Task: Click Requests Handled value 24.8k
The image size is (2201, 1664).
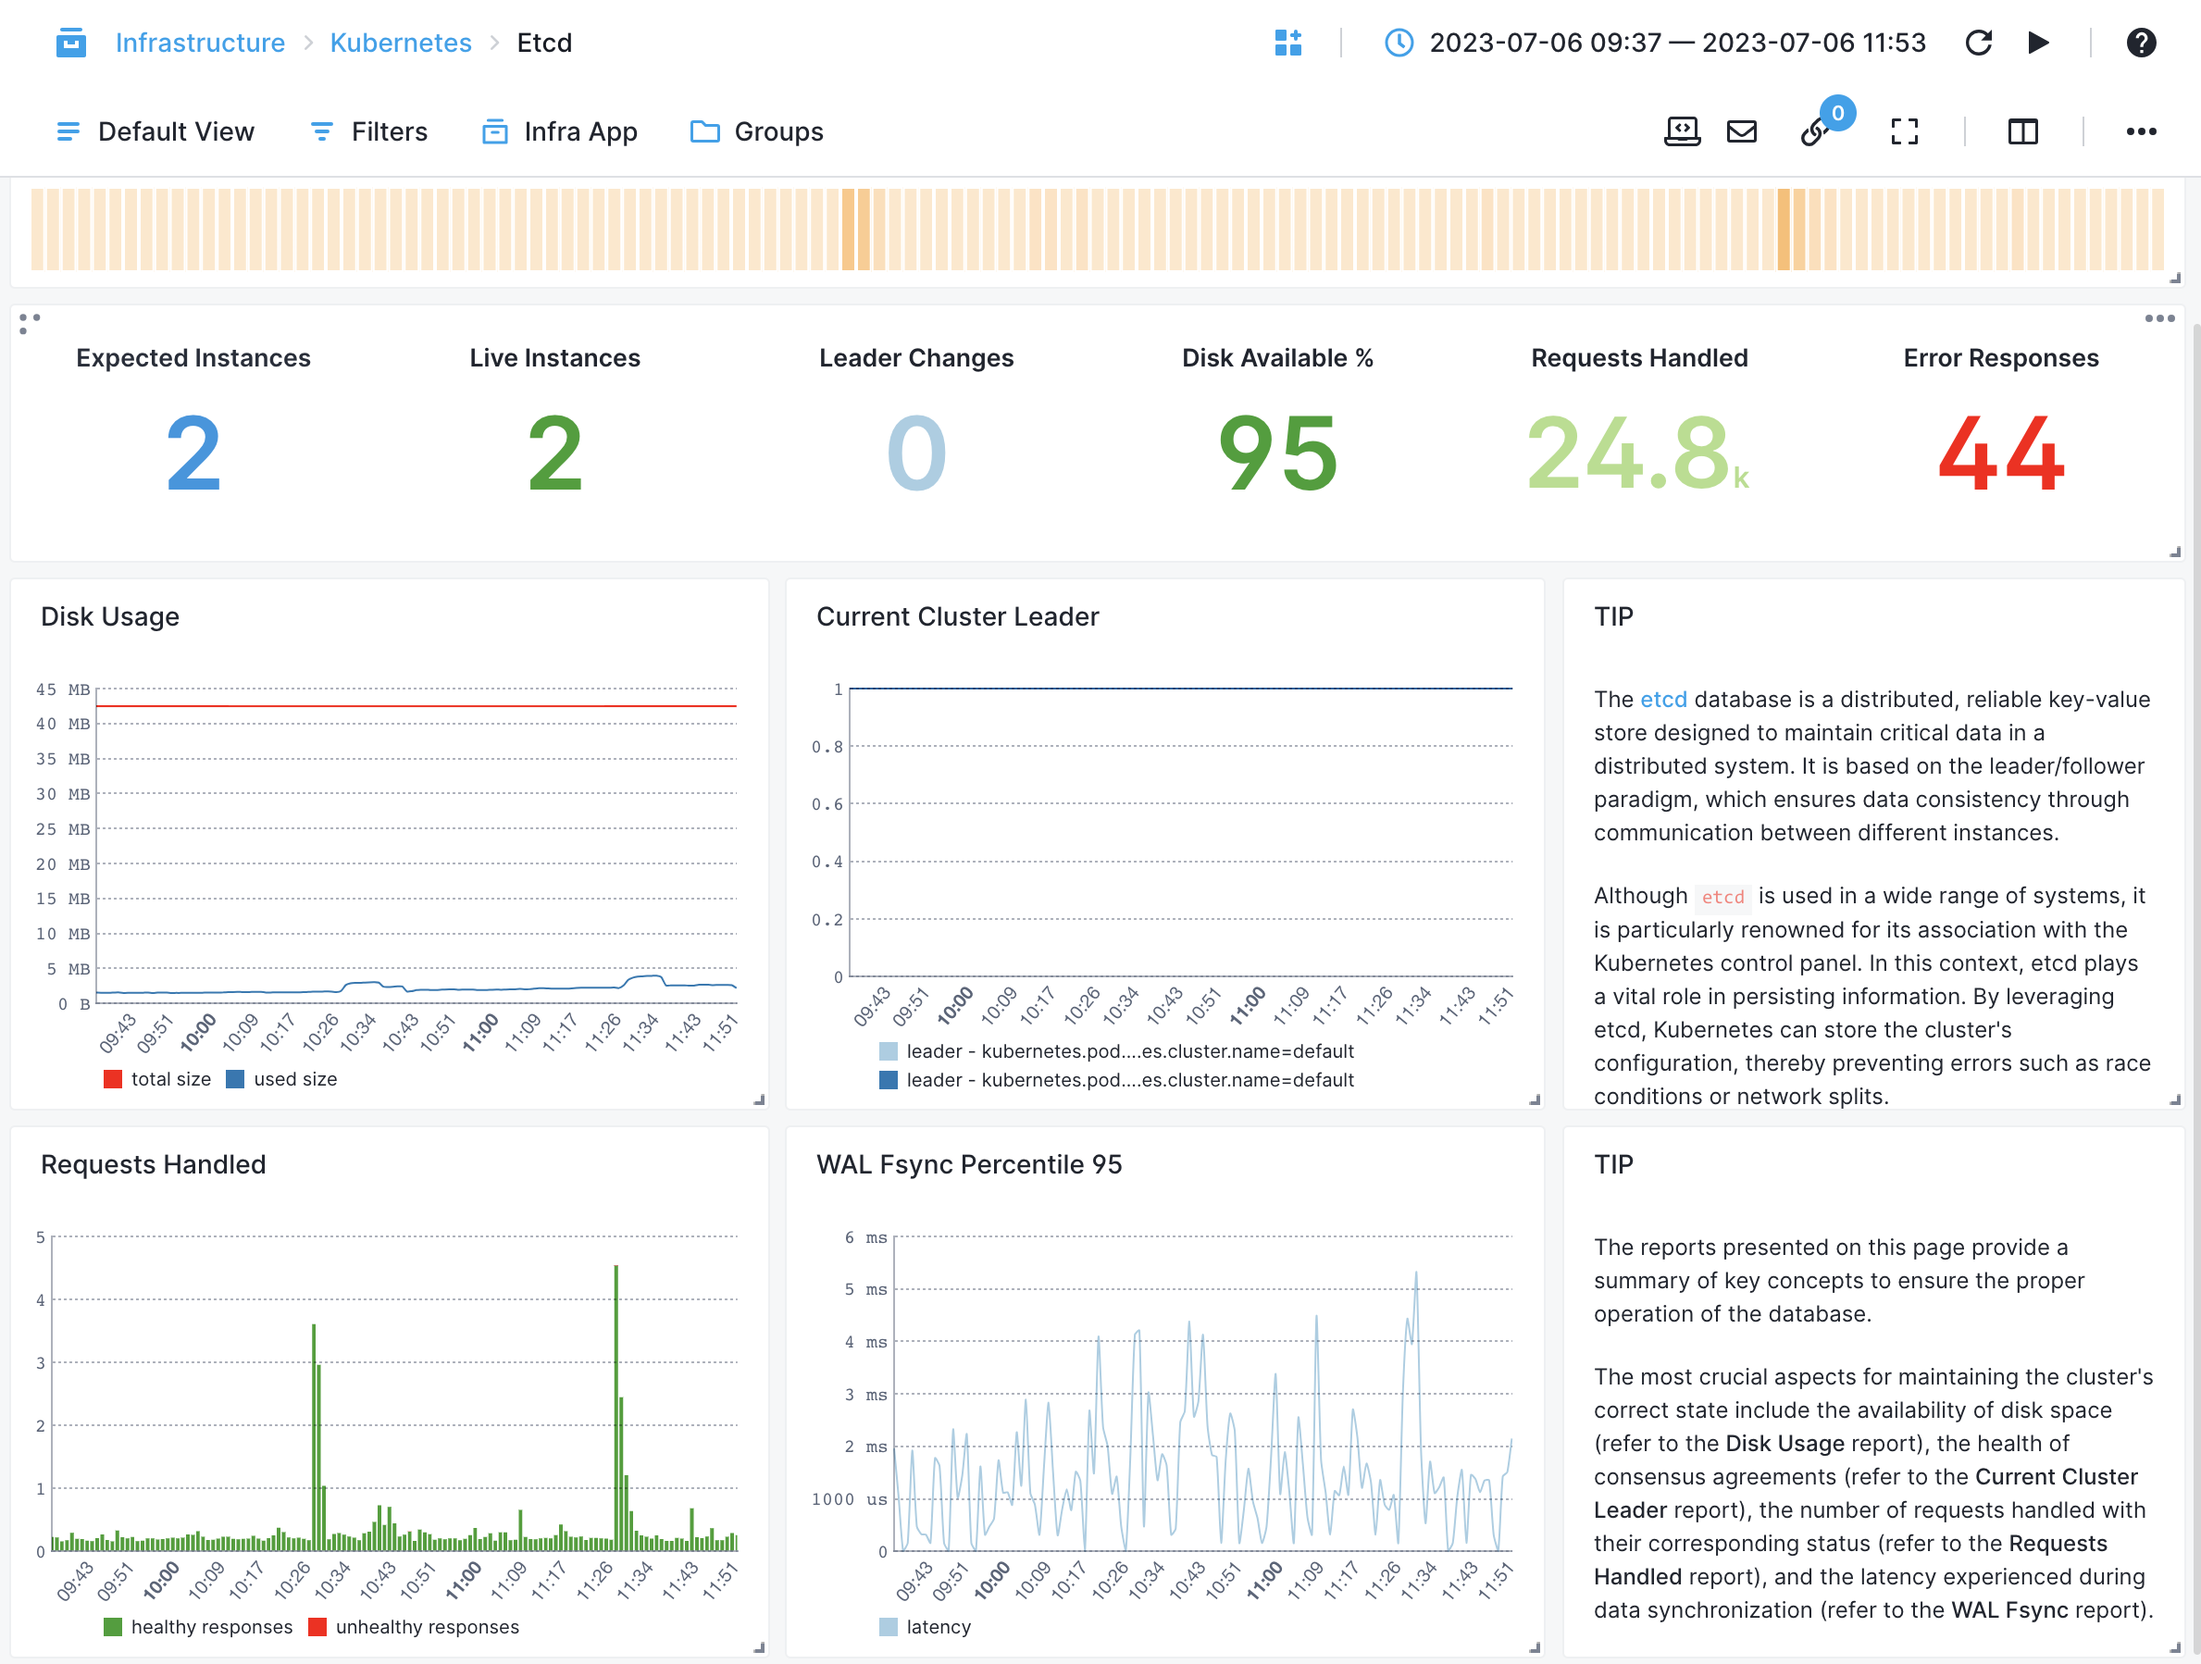Action: click(x=1638, y=453)
